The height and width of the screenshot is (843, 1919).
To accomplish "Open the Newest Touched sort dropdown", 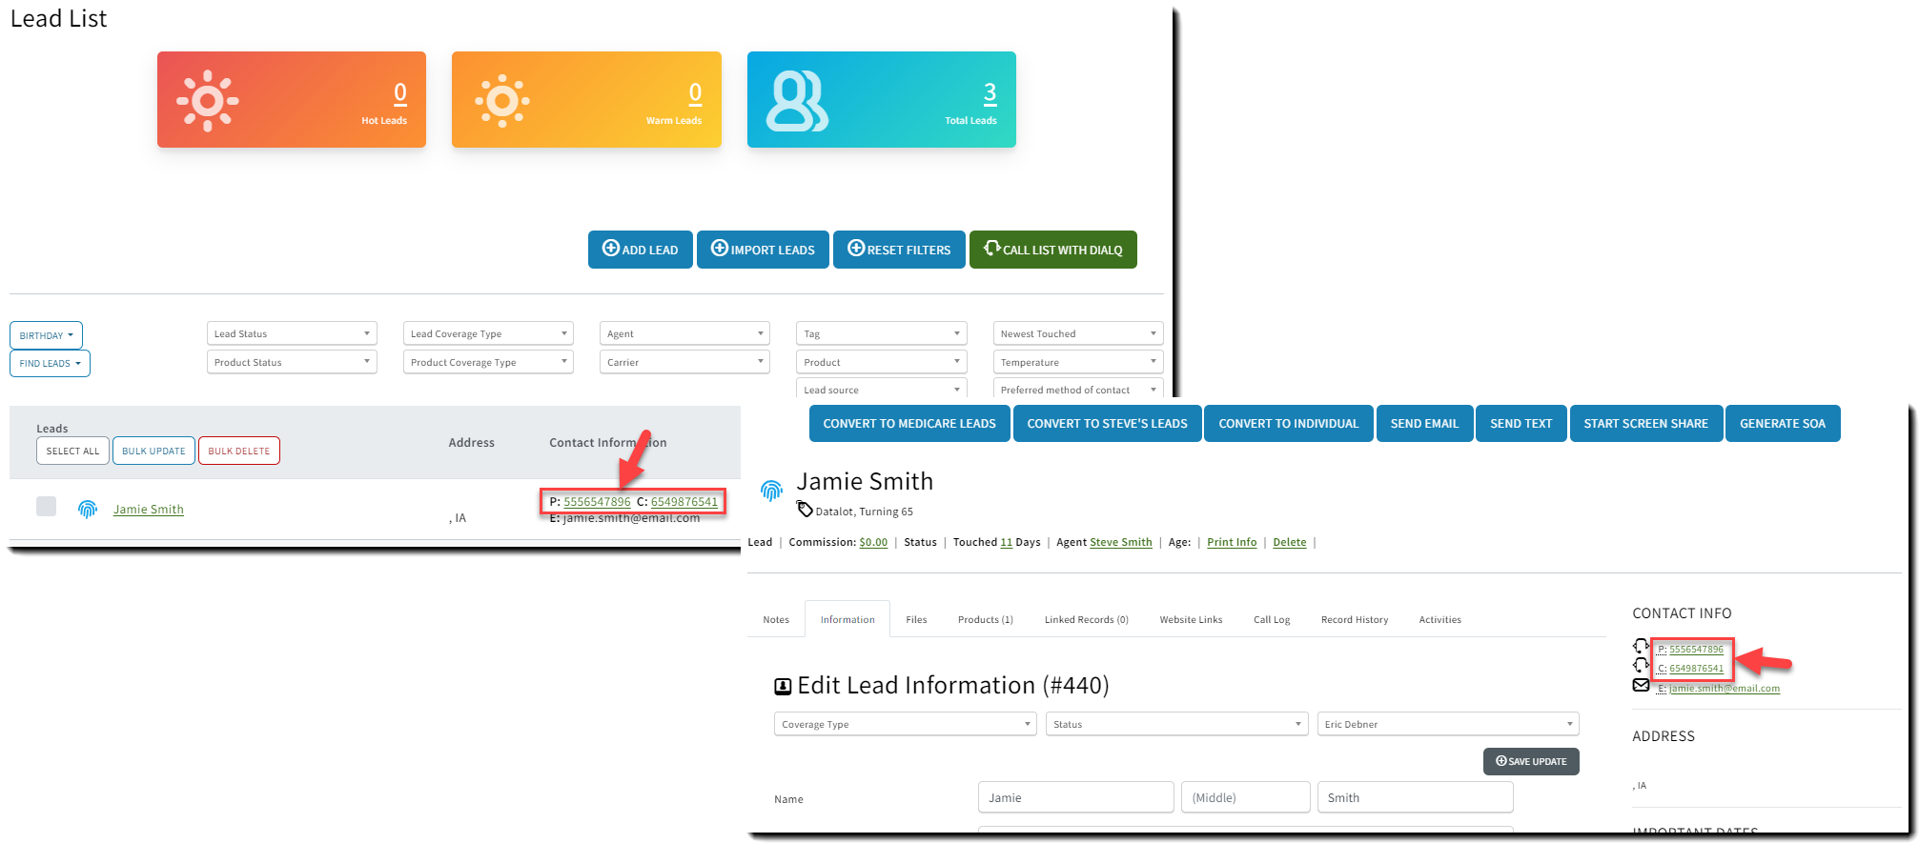I will (x=1078, y=333).
